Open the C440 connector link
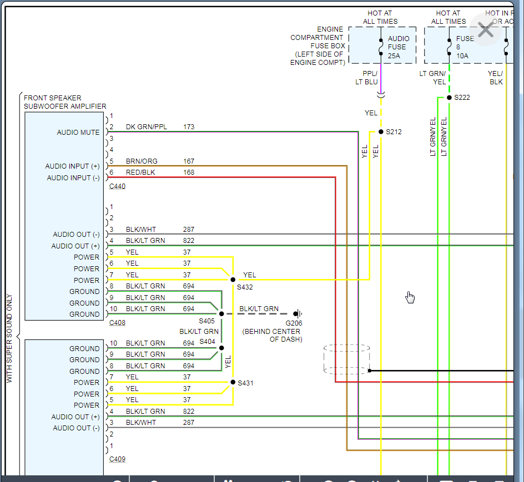 117,186
